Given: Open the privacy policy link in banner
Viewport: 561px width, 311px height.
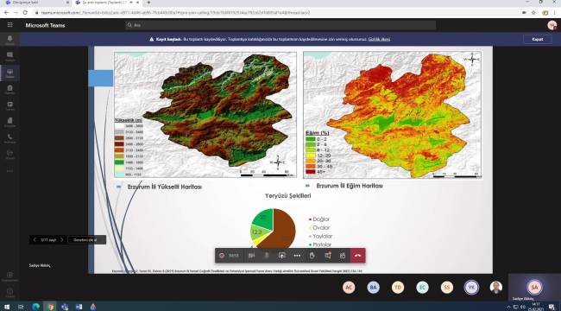Looking at the screenshot, I should (x=379, y=40).
